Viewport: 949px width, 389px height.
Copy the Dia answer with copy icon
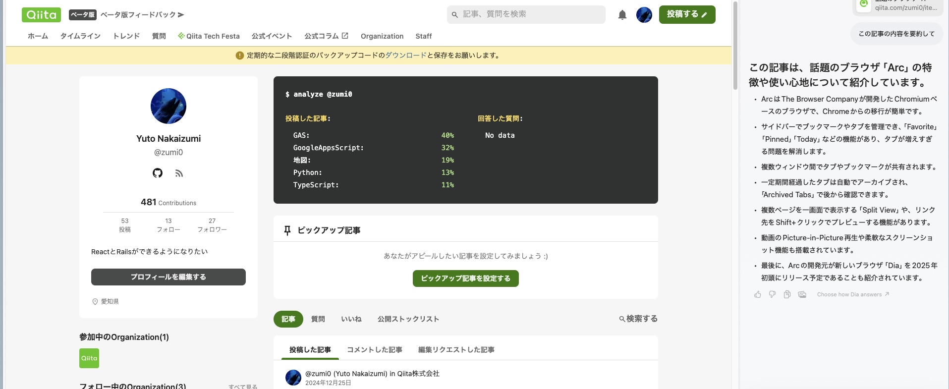tap(787, 294)
